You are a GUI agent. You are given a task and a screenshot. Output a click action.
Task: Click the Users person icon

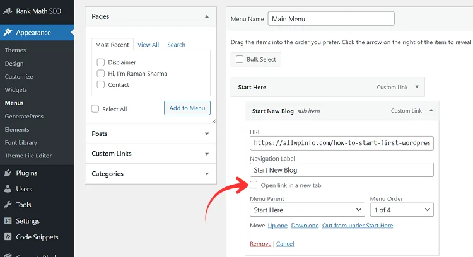[8, 189]
